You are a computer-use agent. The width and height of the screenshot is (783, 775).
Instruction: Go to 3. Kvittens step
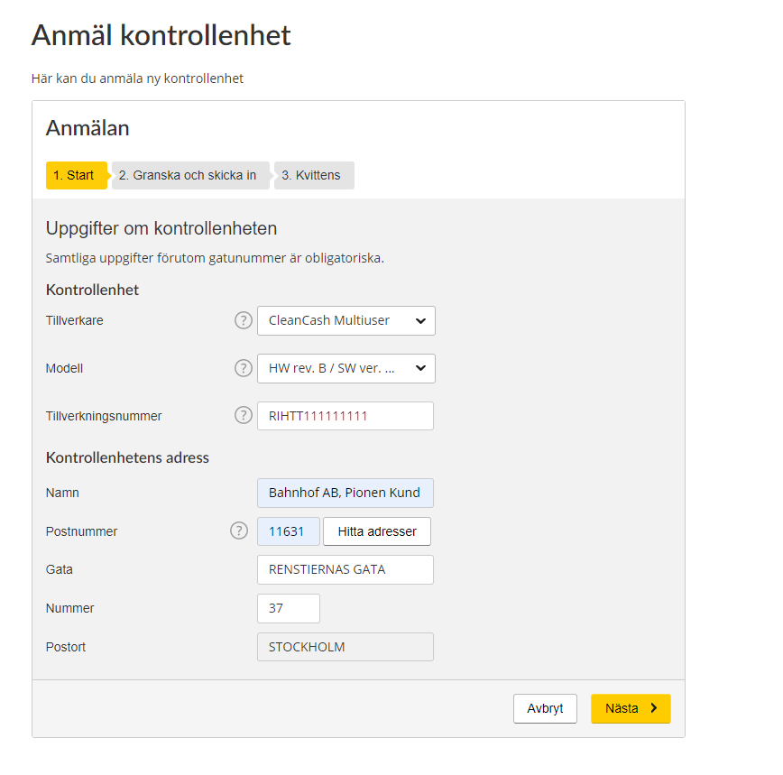coord(314,175)
